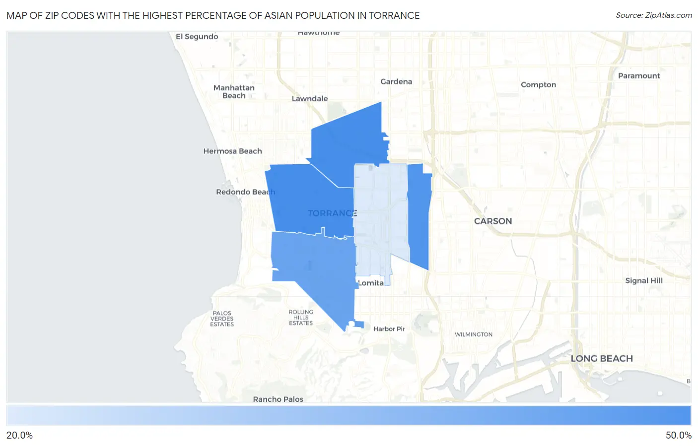Select the CARSON city label
Screen dimensions: 698x446
coord(493,221)
